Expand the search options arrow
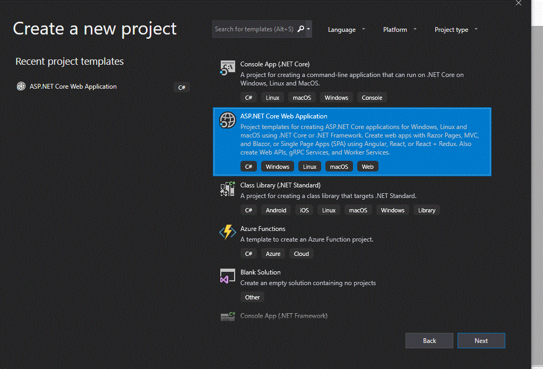This screenshot has width=543, height=369. coord(307,29)
